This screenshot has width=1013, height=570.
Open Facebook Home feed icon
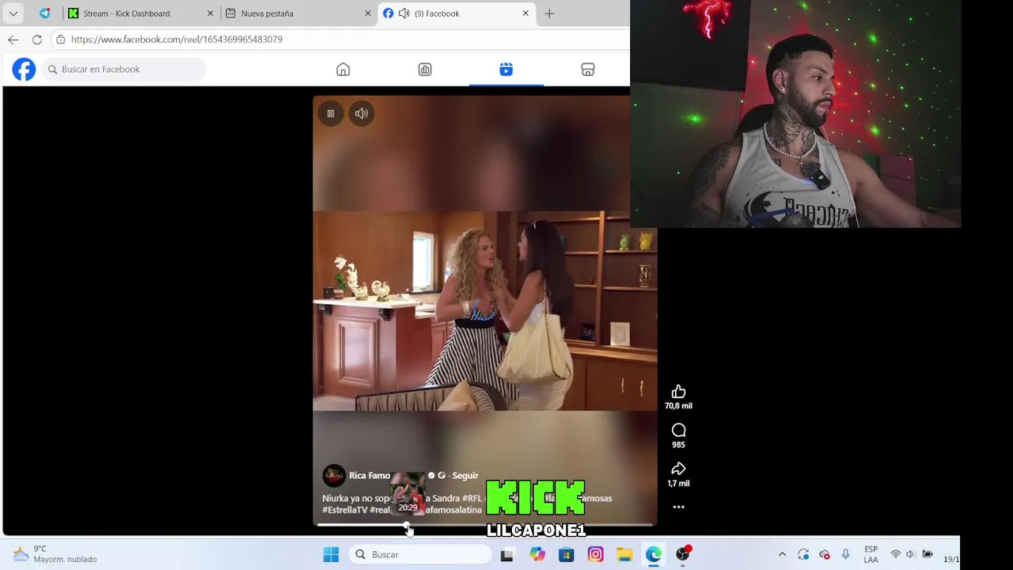(343, 70)
